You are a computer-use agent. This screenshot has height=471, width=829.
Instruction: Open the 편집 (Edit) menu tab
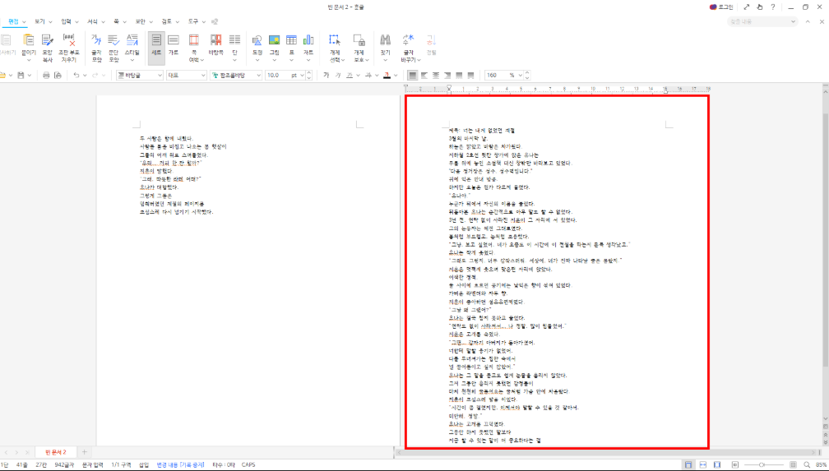pyautogui.click(x=13, y=21)
